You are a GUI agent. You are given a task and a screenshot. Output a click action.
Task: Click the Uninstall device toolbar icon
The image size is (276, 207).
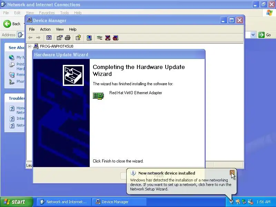108,38
